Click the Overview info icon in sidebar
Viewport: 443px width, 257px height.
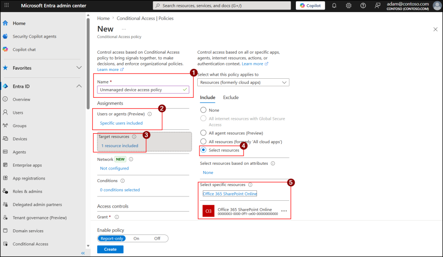[5, 99]
